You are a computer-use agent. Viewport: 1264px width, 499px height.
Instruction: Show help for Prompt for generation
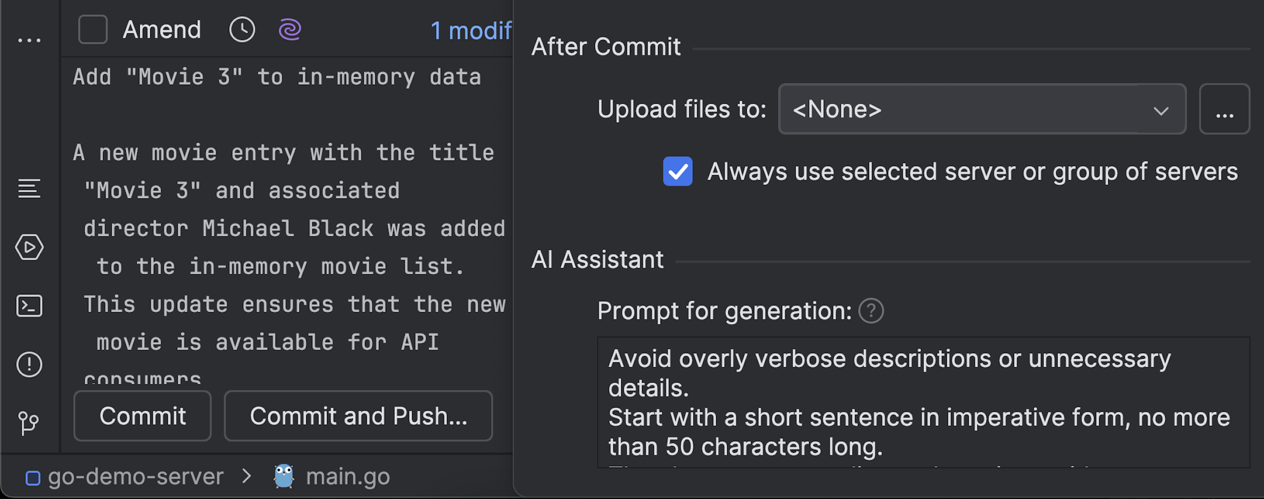tap(871, 311)
